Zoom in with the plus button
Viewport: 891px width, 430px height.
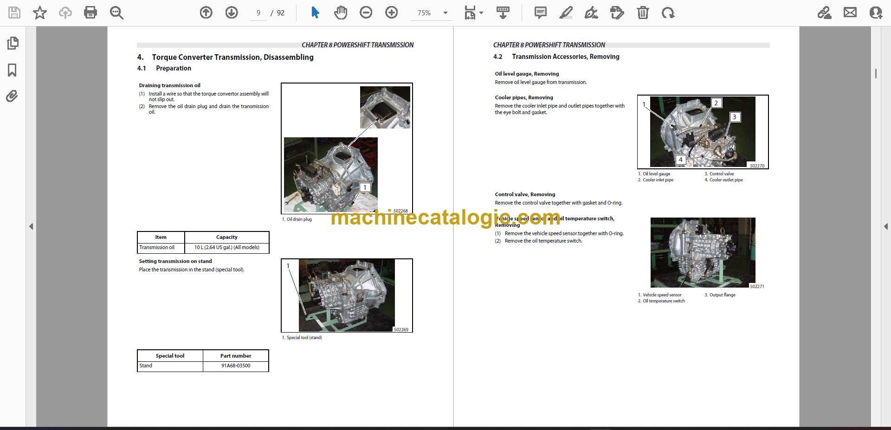tap(392, 13)
